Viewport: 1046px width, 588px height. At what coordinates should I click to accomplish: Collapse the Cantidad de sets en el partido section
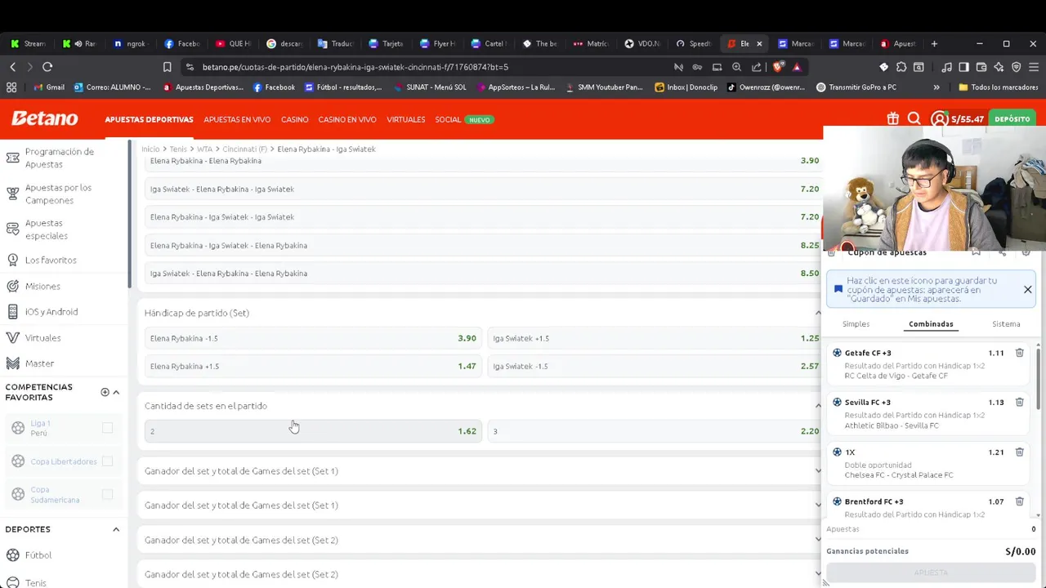[x=818, y=406]
